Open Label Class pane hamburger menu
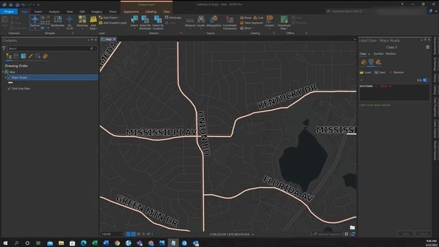The width and height of the screenshot is (439, 247). [427, 47]
